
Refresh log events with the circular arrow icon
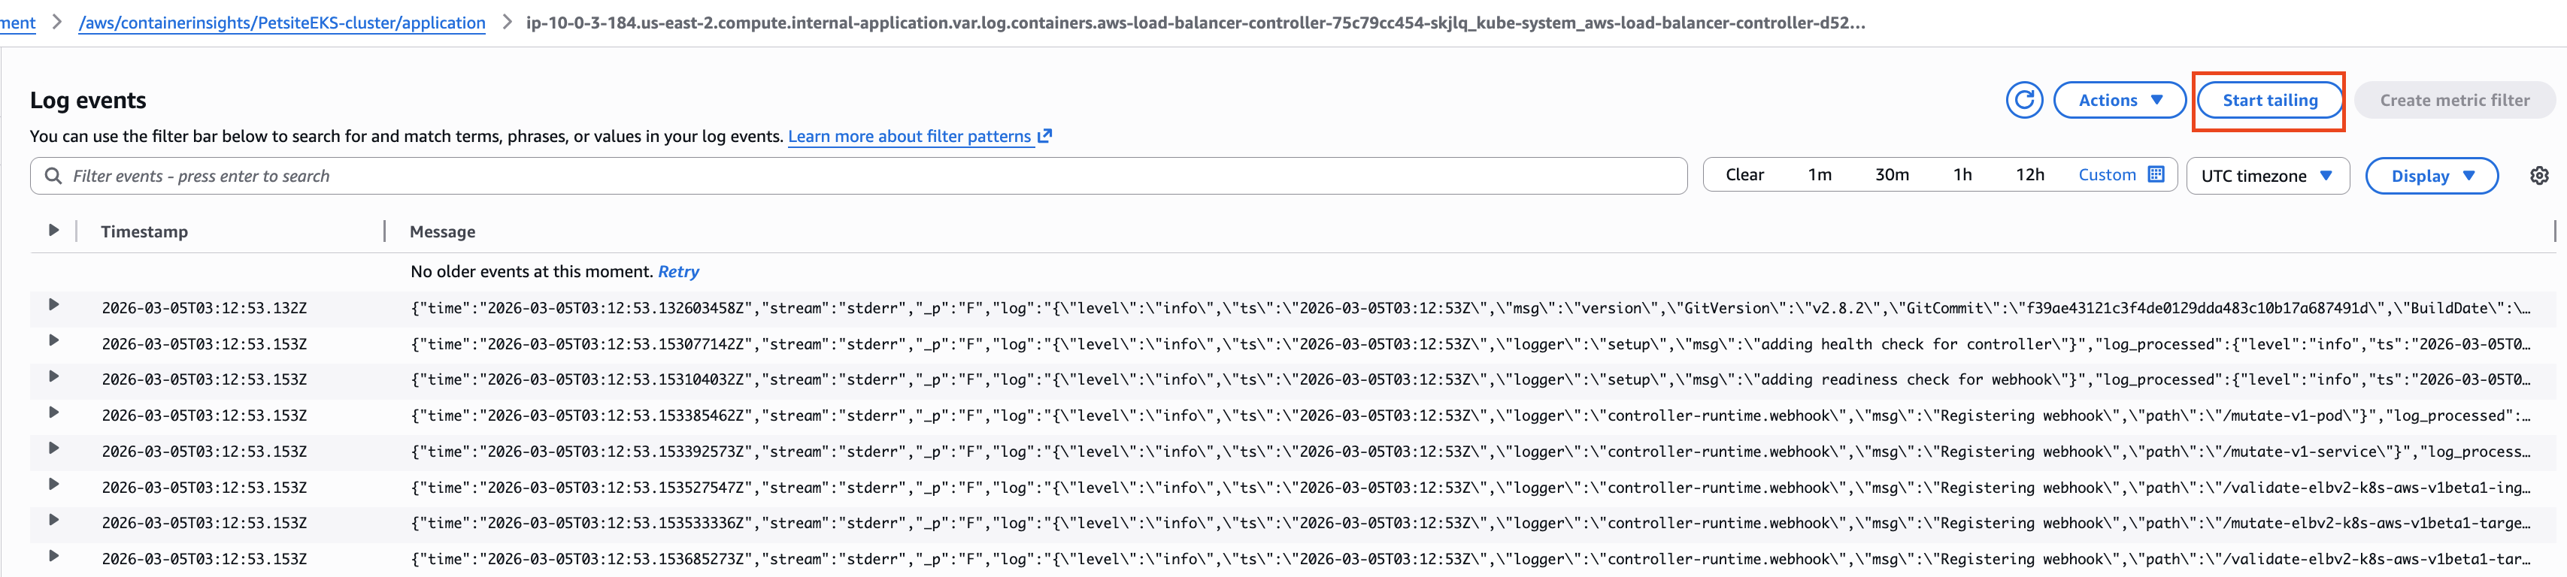point(2024,100)
